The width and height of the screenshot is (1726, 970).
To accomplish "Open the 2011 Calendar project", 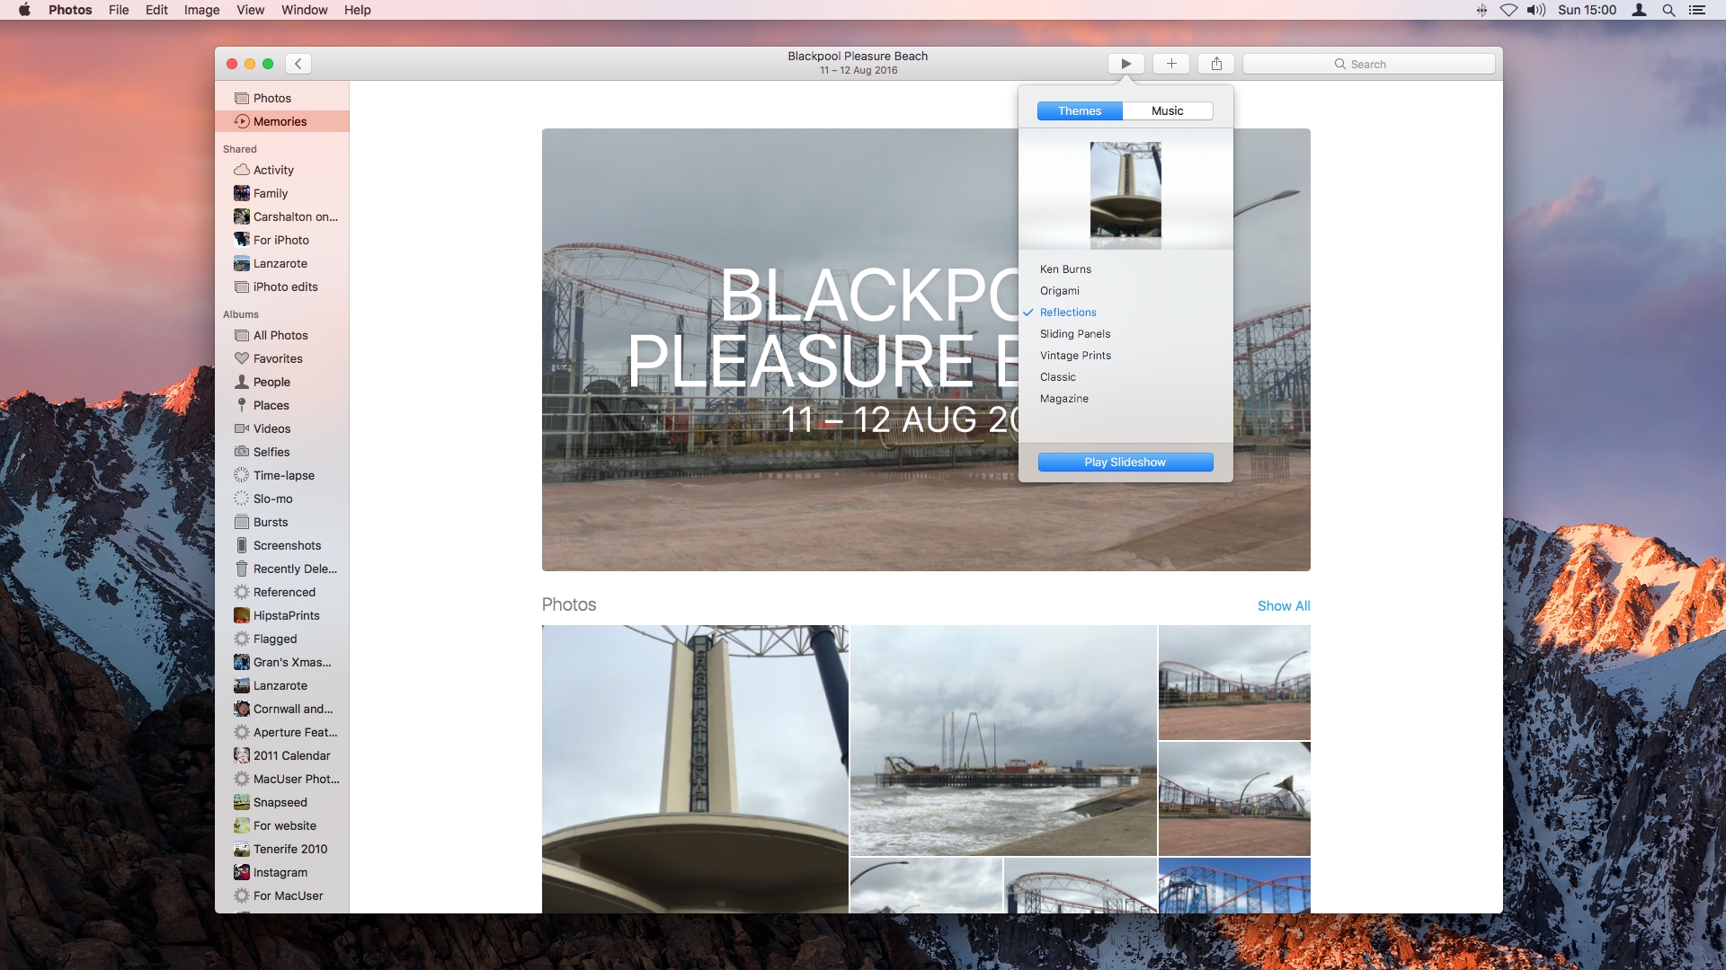I will tap(281, 755).
